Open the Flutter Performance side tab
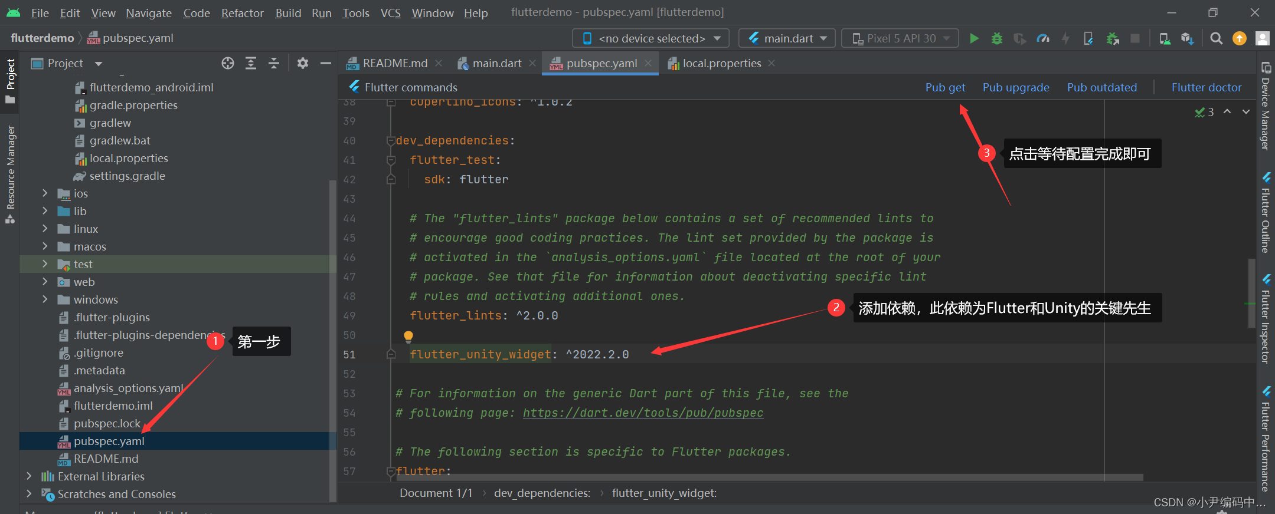 click(x=1266, y=439)
